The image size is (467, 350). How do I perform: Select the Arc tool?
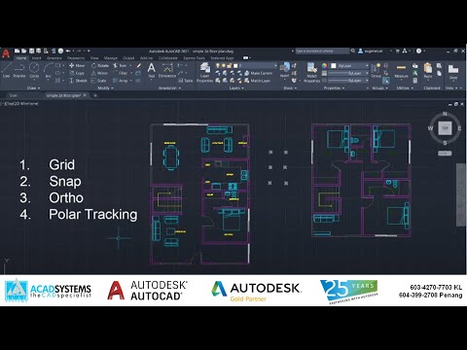48,71
